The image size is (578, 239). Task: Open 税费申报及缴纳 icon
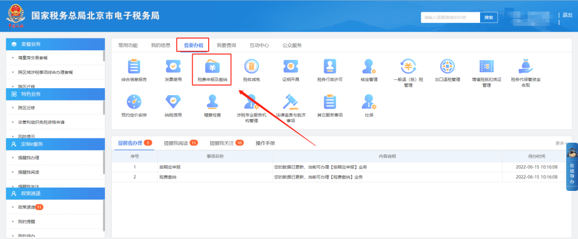pos(211,66)
